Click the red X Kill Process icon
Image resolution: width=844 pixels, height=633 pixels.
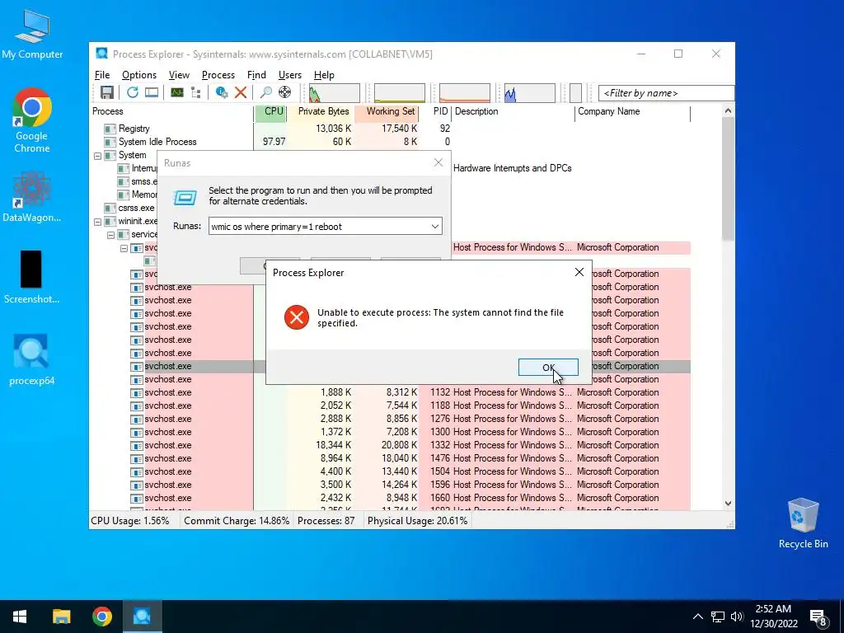point(241,92)
